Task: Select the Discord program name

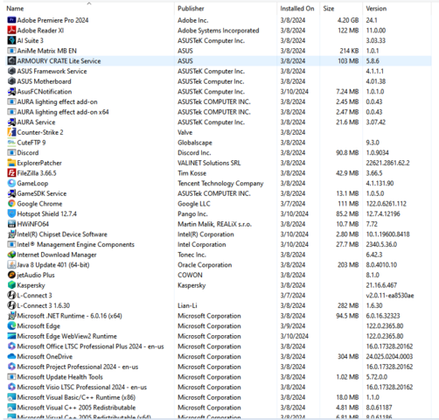Action: click(28, 153)
